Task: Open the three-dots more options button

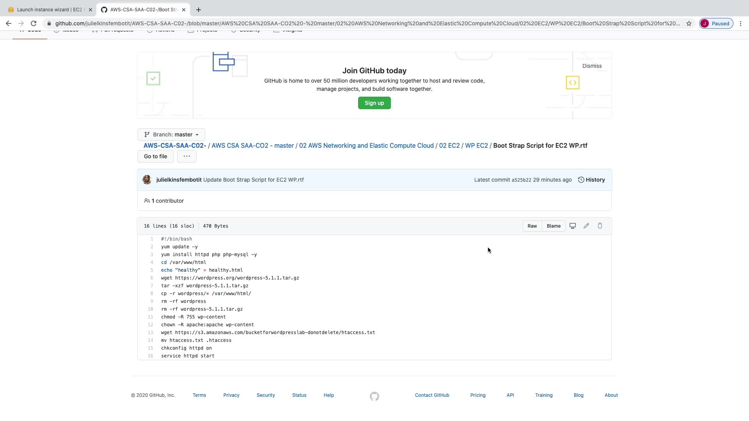Action: (186, 156)
